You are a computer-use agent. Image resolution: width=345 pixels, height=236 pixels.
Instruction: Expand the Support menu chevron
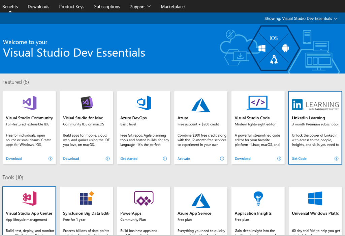149,7
